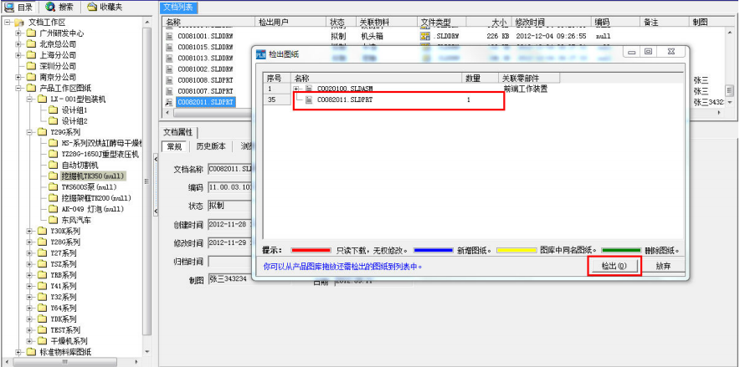Click SLDDRW file type icon for 机头箱
The height and width of the screenshot is (367, 740).
click(424, 36)
